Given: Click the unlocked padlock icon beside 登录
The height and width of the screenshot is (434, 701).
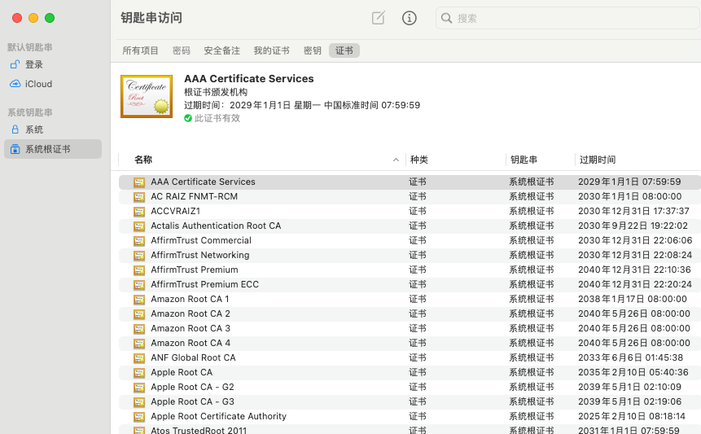Looking at the screenshot, I should 15,64.
